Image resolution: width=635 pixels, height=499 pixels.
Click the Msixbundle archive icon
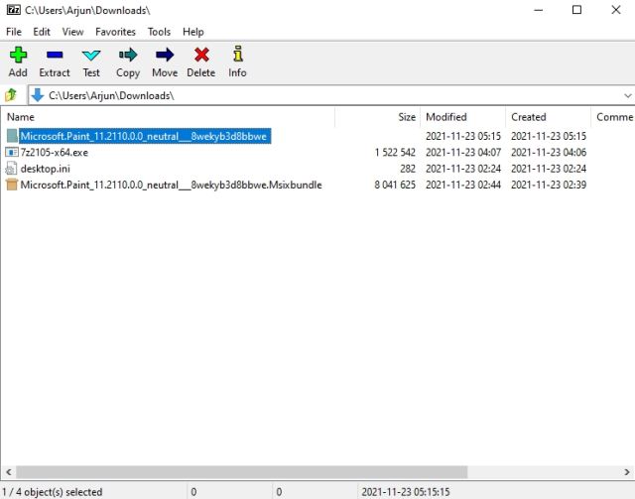[12, 185]
